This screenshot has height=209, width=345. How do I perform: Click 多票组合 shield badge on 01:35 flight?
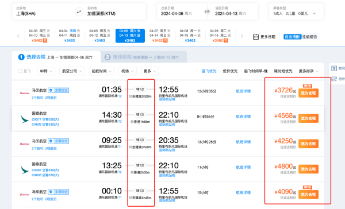59,90
